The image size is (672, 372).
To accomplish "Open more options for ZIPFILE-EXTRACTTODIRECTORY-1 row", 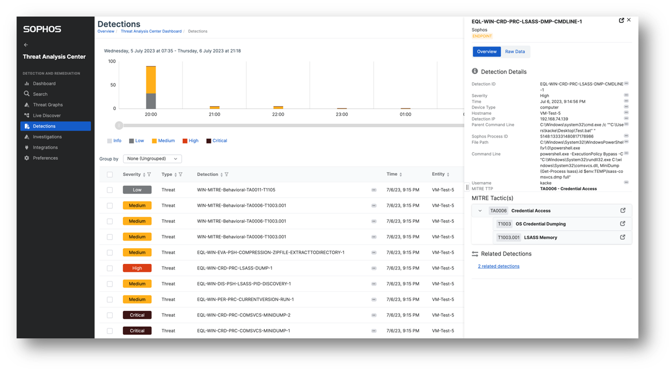I will click(374, 252).
